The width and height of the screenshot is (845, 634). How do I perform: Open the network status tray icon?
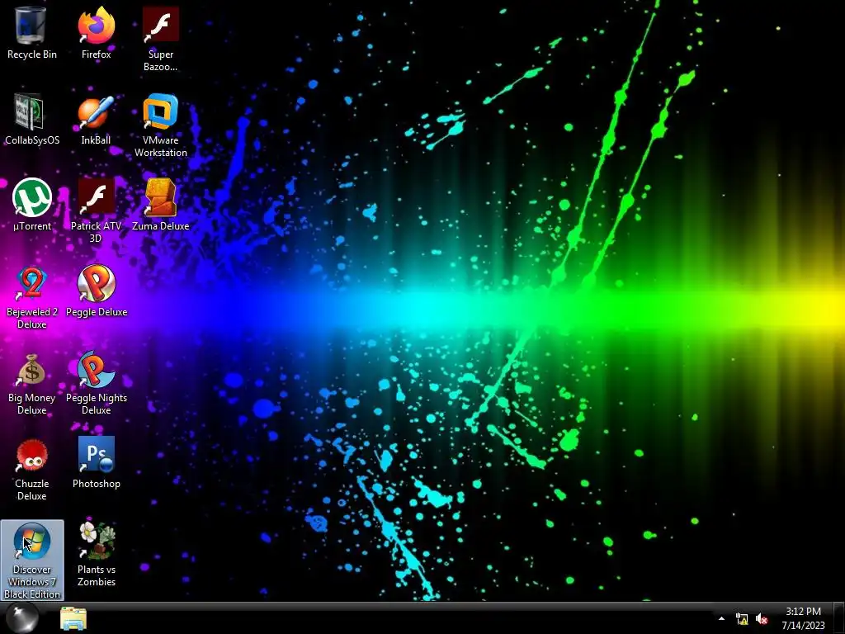742,618
